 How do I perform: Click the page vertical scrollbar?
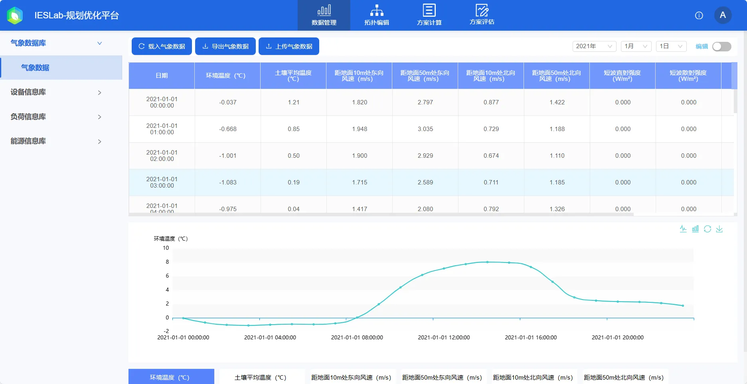click(x=745, y=191)
